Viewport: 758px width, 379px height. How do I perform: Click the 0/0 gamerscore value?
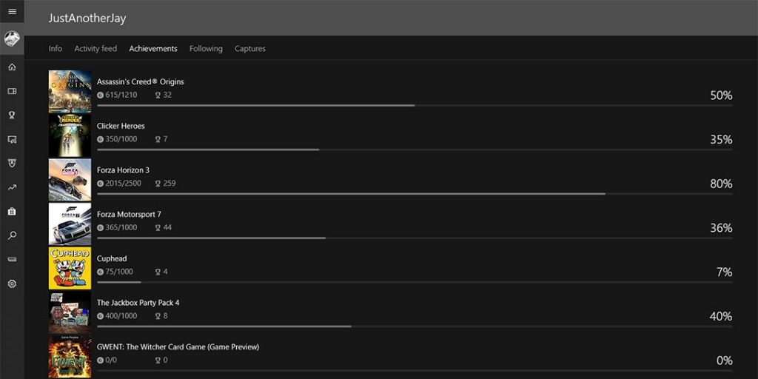111,360
